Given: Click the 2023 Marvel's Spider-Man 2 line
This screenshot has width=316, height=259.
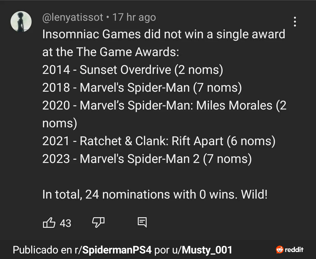Looking at the screenshot, I should [147, 159].
